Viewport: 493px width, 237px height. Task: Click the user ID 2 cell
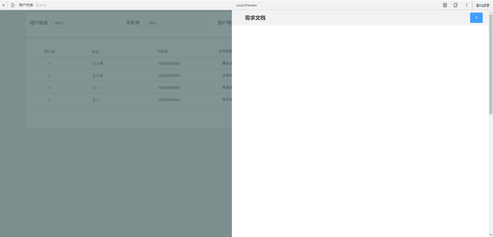(49, 75)
